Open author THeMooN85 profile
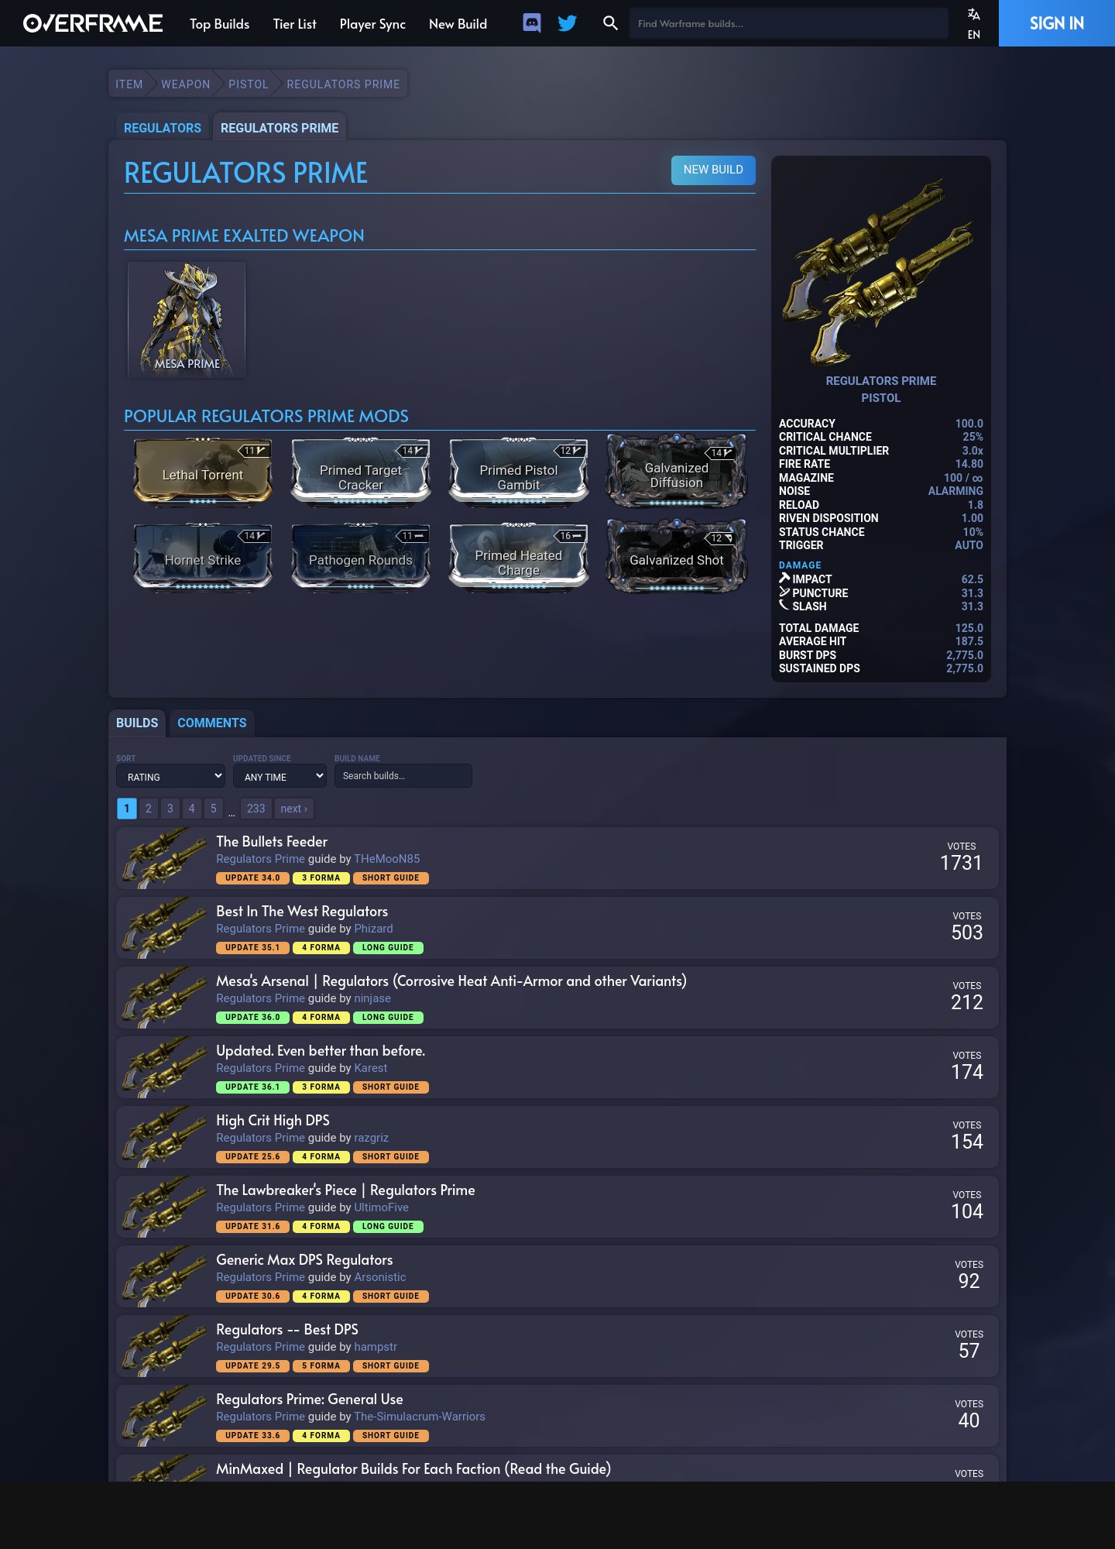 tap(387, 859)
